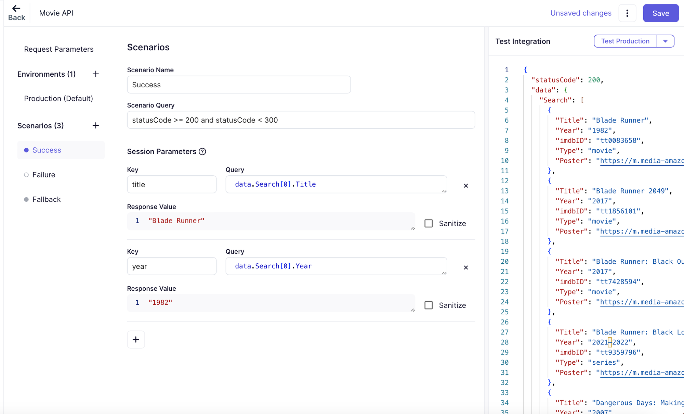Viewport: 684px width, 414px height.
Task: Open Production (Default) environment
Action: coord(58,99)
